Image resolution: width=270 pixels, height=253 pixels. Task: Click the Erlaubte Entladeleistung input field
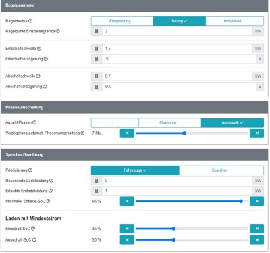(177, 191)
